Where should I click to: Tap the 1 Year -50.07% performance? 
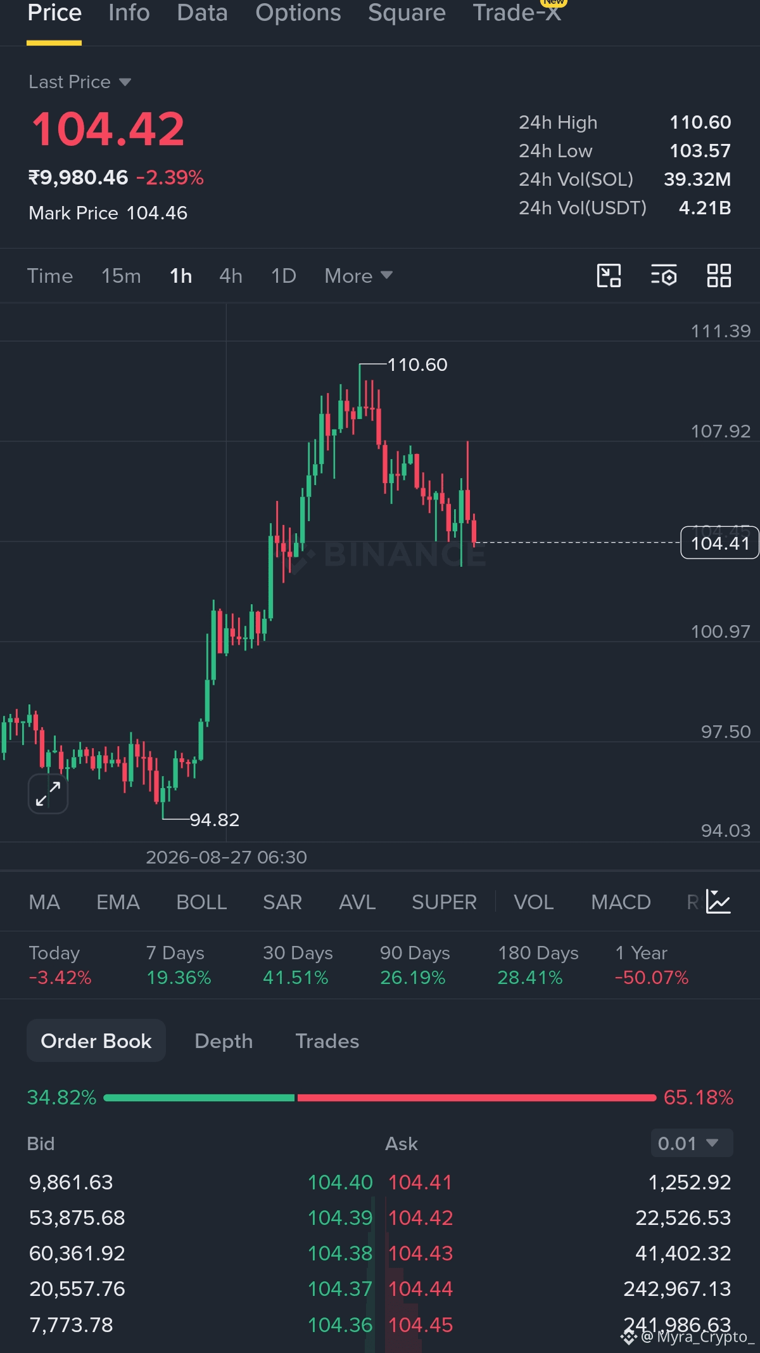point(652,965)
